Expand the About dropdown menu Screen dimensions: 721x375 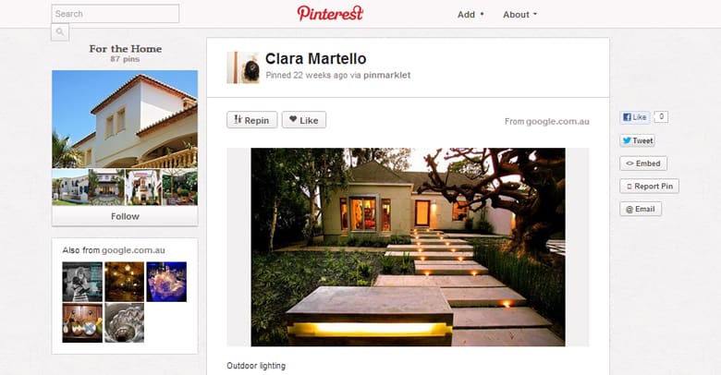519,14
